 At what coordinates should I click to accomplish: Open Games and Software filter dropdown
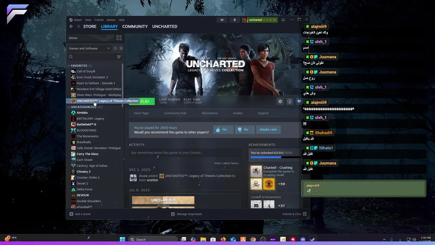(89, 48)
